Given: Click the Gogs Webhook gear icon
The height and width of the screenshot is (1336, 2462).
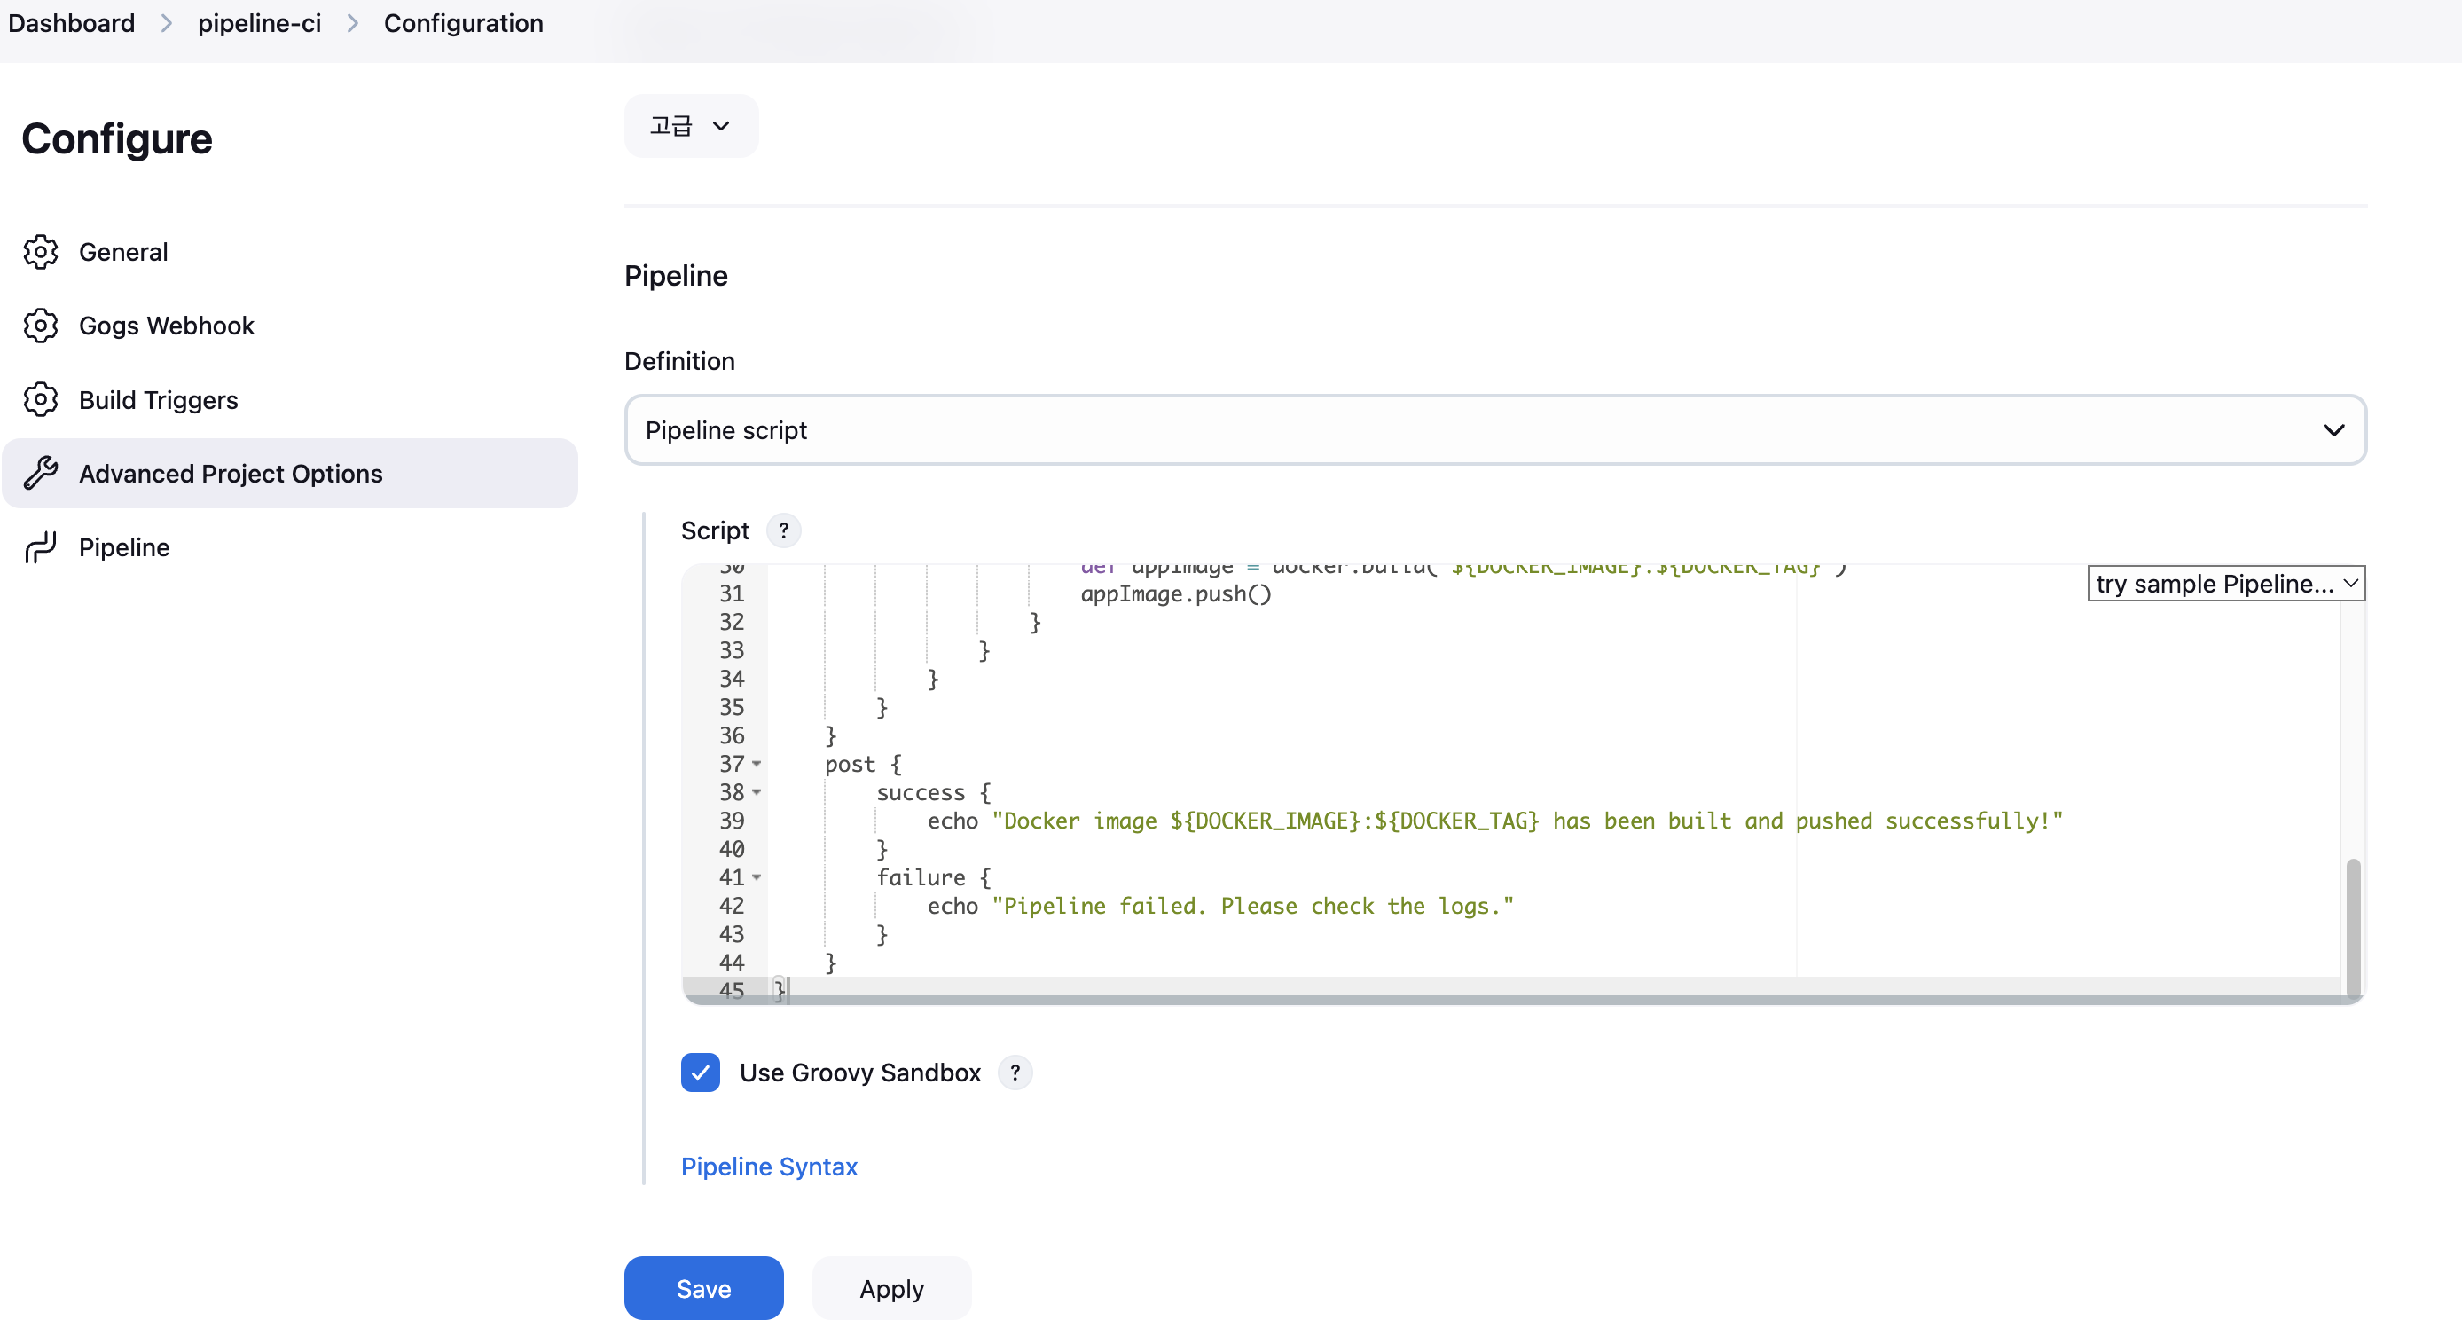Looking at the screenshot, I should (x=40, y=326).
